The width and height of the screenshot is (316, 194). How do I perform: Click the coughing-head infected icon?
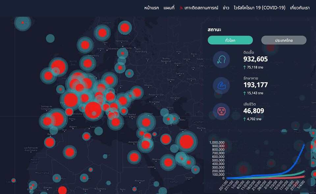coord(221,60)
